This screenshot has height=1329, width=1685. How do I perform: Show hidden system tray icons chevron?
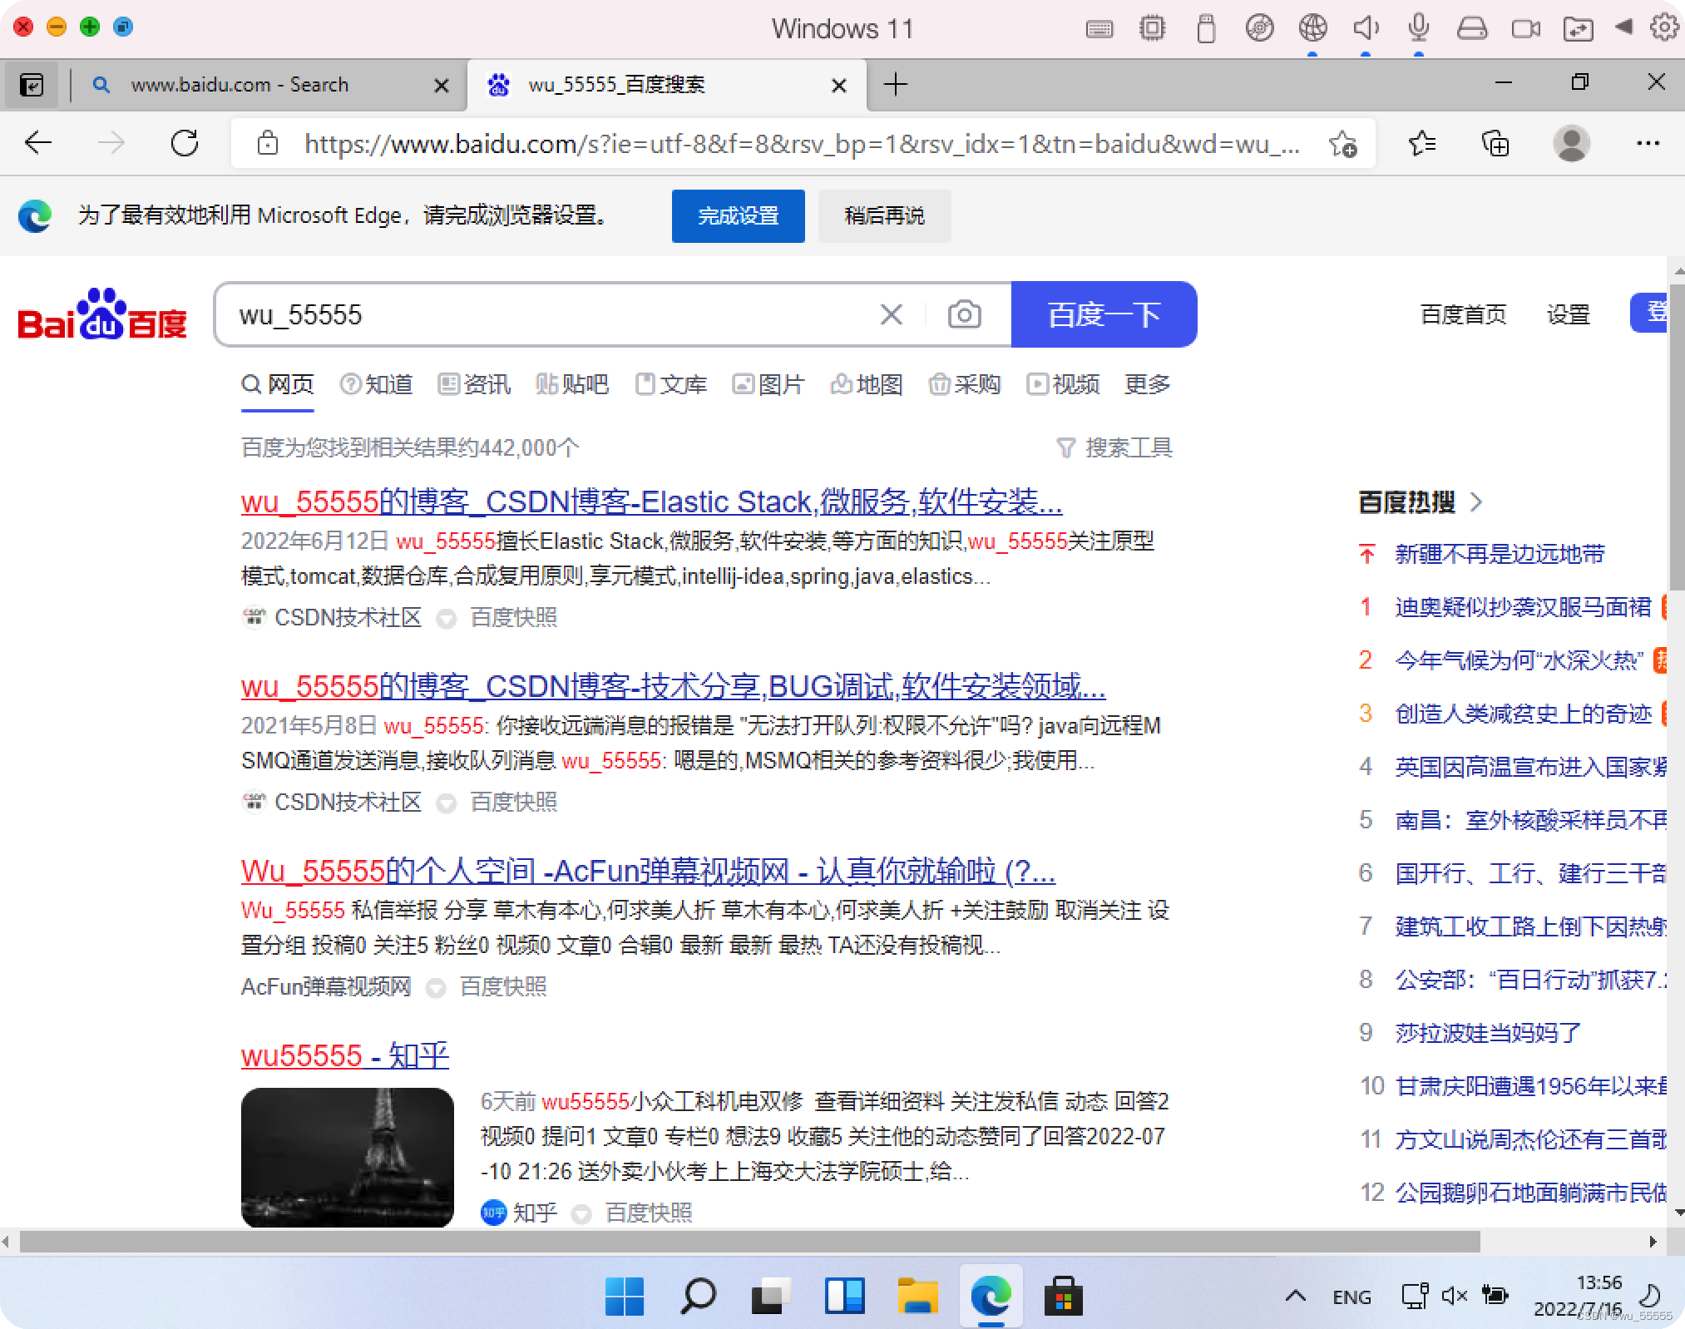pyautogui.click(x=1295, y=1296)
